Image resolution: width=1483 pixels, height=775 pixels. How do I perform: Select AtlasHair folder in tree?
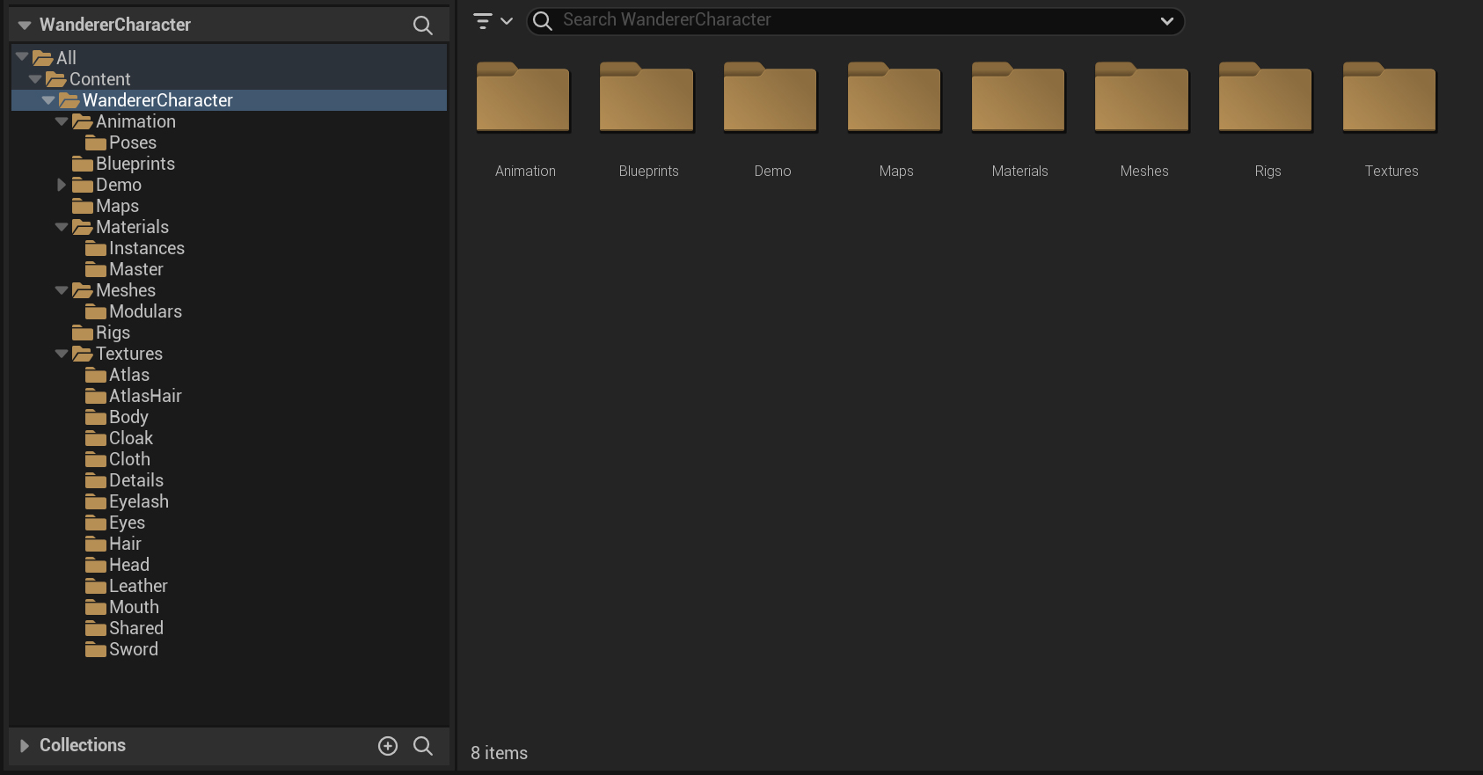coord(134,396)
